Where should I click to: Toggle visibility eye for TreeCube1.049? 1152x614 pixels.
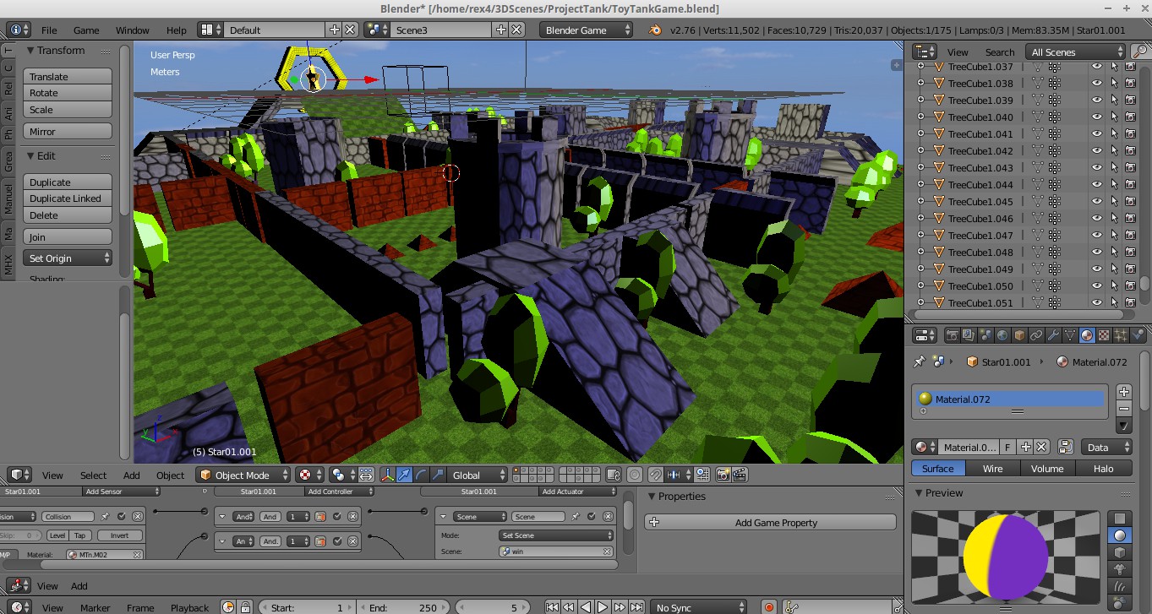click(1097, 269)
